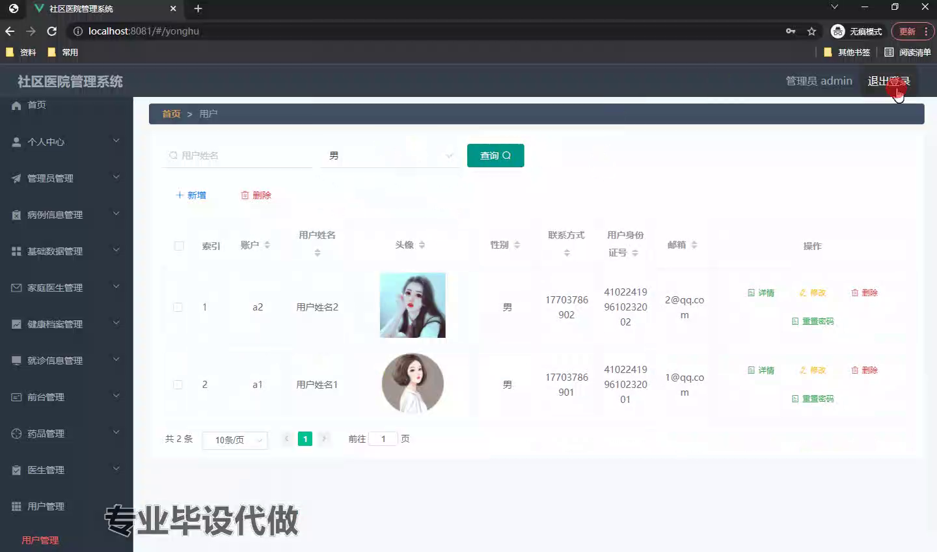Click the green 查询 search button
937x552 pixels.
tap(496, 156)
